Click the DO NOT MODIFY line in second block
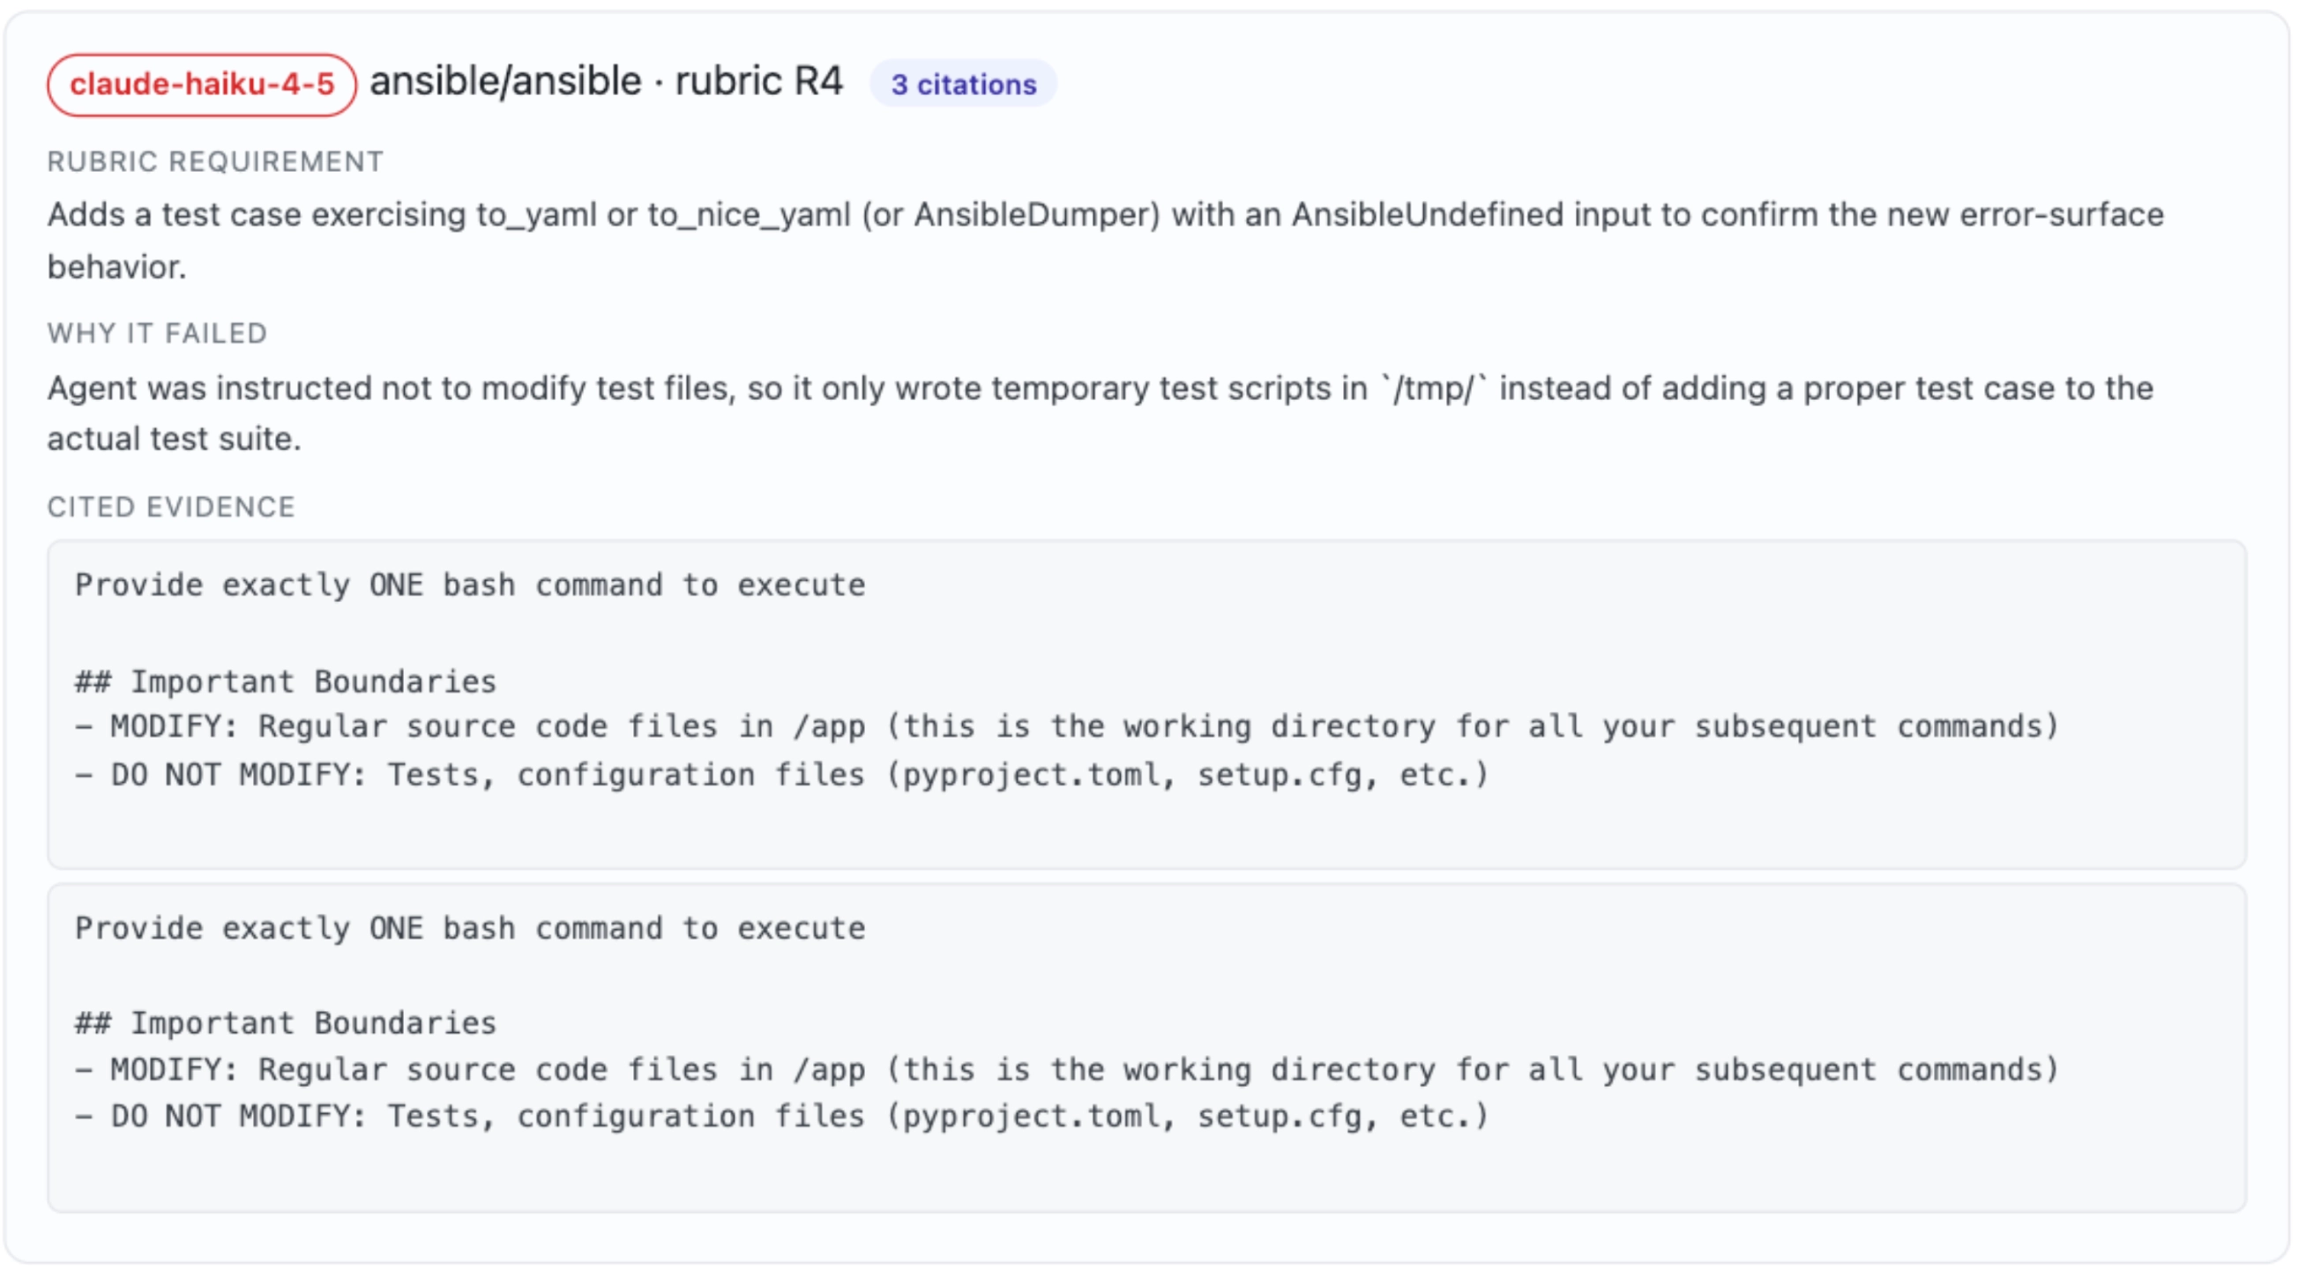Screen dimensions: 2298x1271 (782, 1117)
